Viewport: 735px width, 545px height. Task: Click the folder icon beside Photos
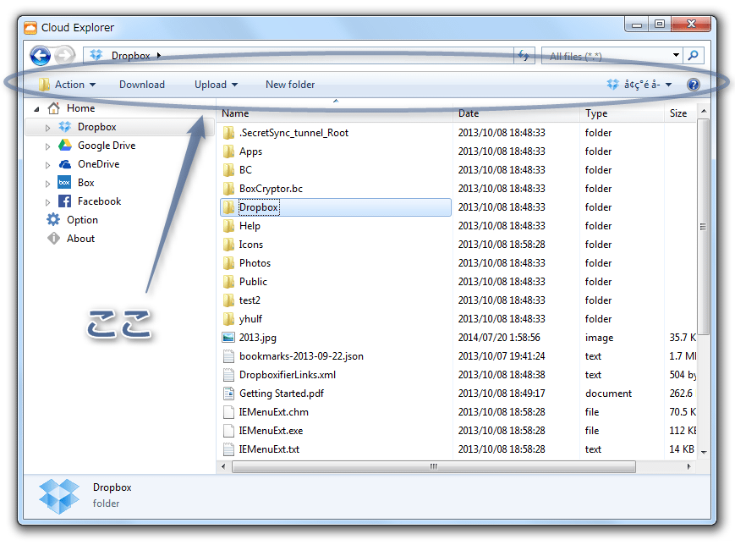coord(228,262)
